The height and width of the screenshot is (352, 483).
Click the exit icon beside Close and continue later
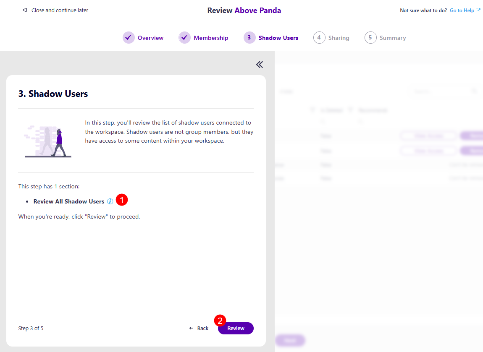click(x=24, y=10)
